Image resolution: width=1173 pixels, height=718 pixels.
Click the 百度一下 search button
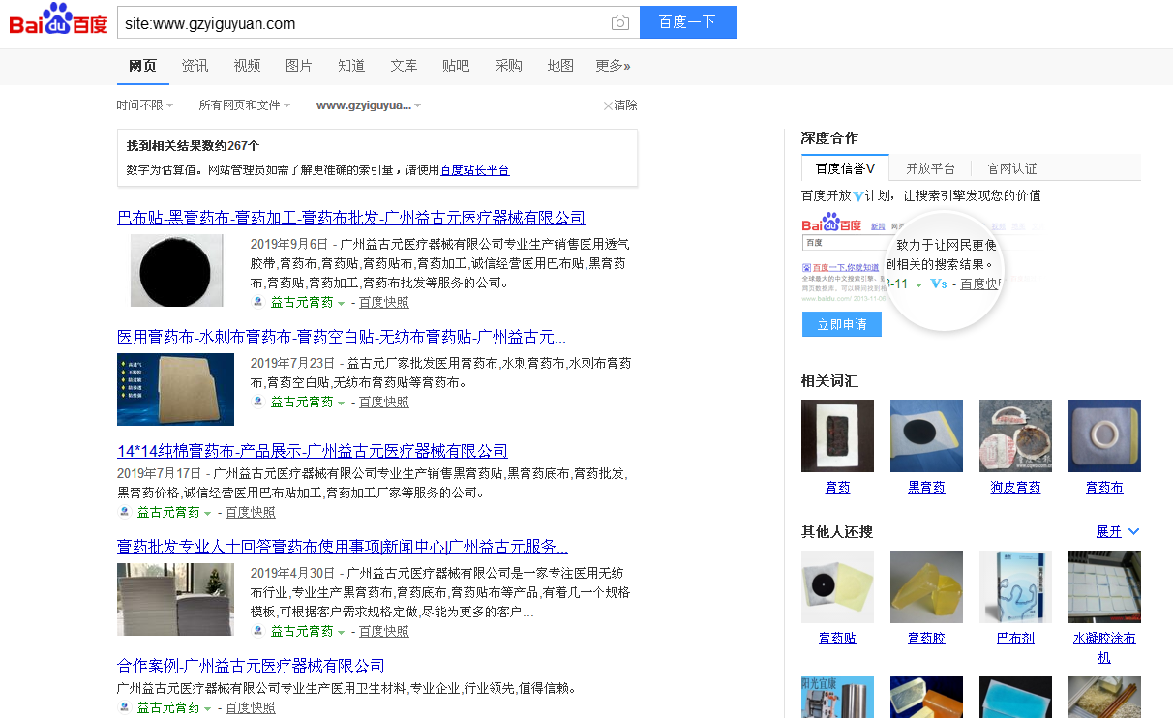click(688, 22)
